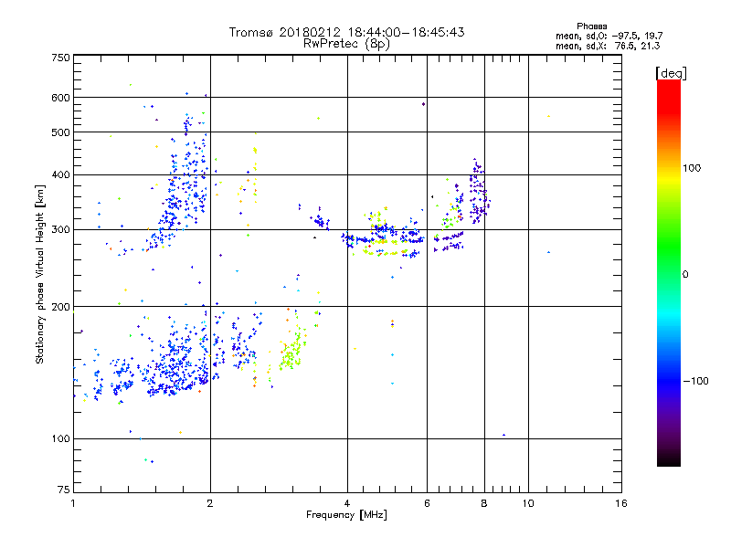Click the y-axis tick label '600'
The height and width of the screenshot is (548, 731).
(61, 98)
